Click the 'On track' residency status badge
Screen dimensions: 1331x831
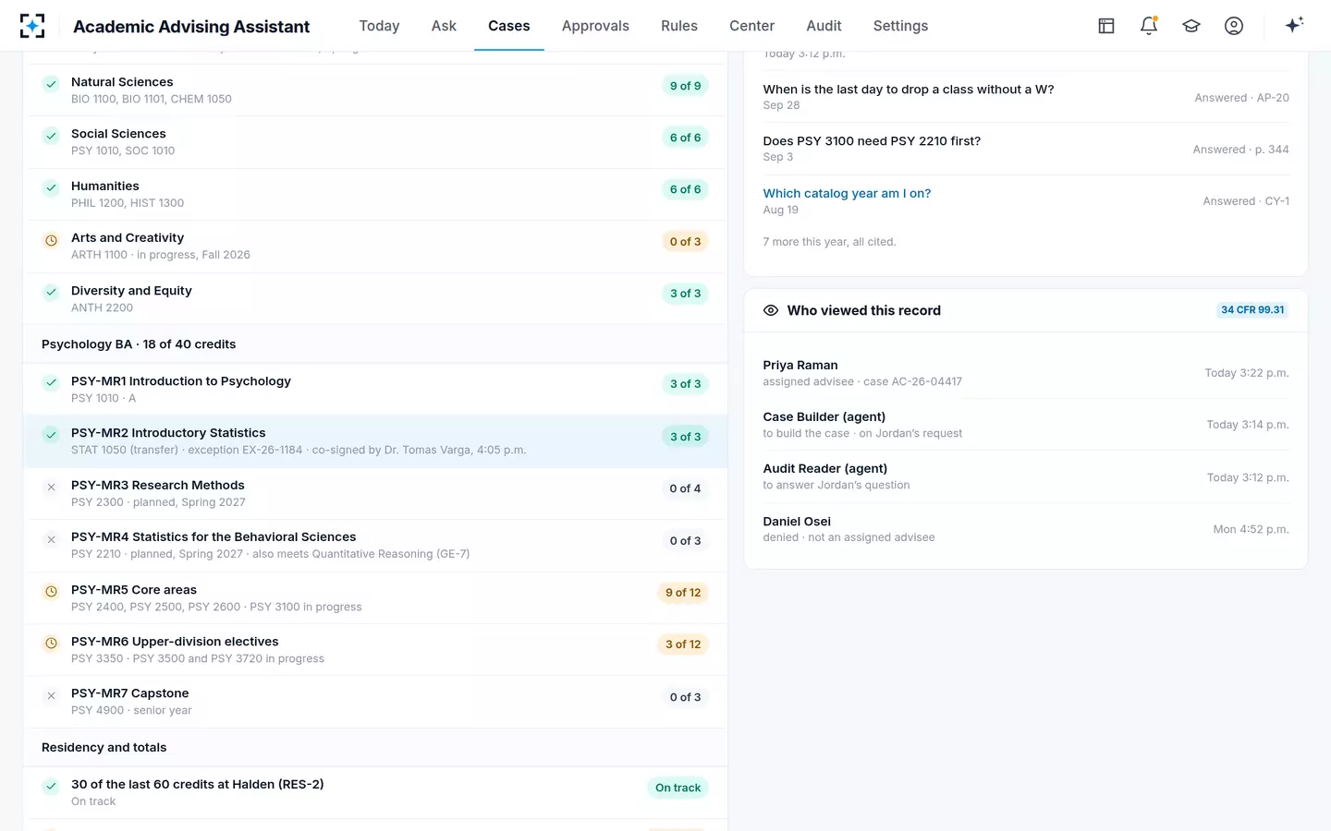[678, 788]
